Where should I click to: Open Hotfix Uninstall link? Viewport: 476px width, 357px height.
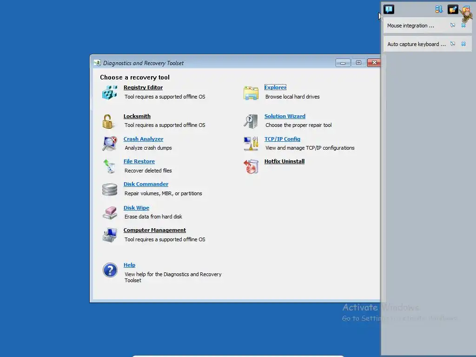[284, 161]
